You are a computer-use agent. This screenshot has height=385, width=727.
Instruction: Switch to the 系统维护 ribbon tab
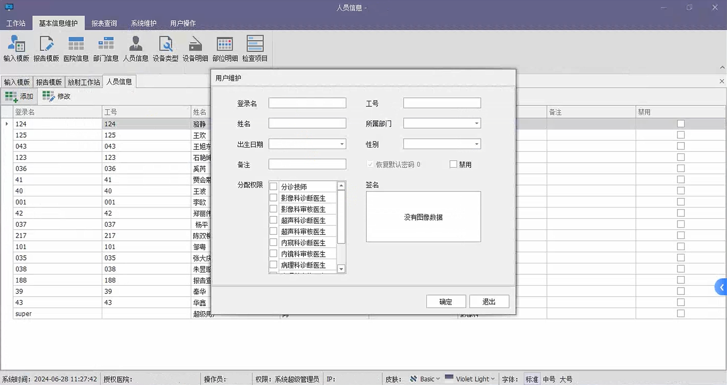[x=143, y=23]
